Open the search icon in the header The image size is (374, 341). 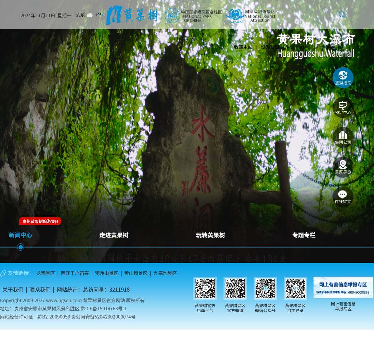(342, 15)
